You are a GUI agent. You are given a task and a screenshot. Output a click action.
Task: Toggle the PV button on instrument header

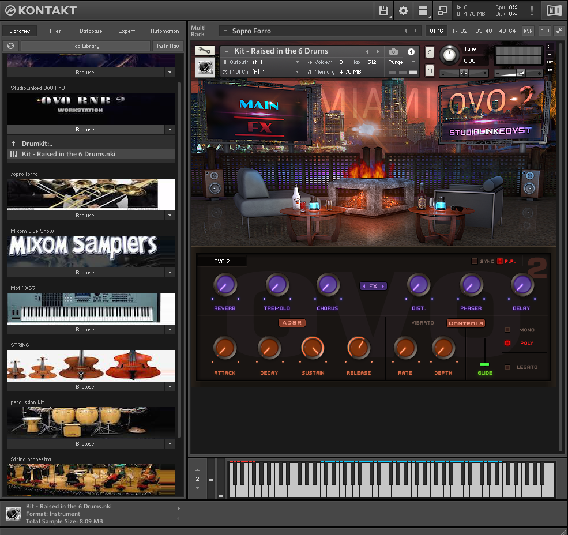[x=550, y=70]
